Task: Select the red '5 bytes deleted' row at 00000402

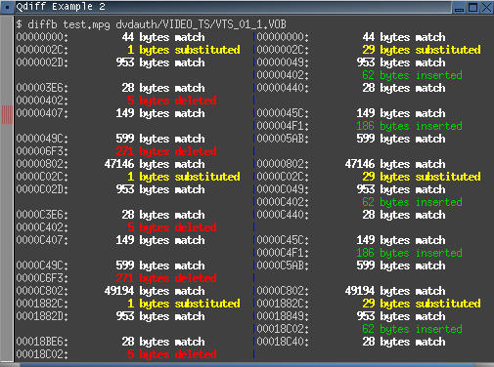Action: point(116,101)
